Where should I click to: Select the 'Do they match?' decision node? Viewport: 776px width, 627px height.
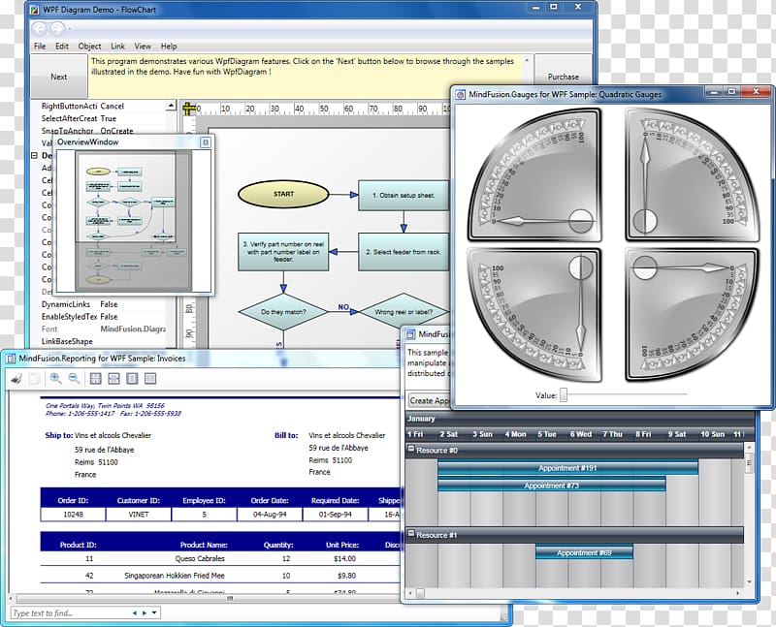283,312
